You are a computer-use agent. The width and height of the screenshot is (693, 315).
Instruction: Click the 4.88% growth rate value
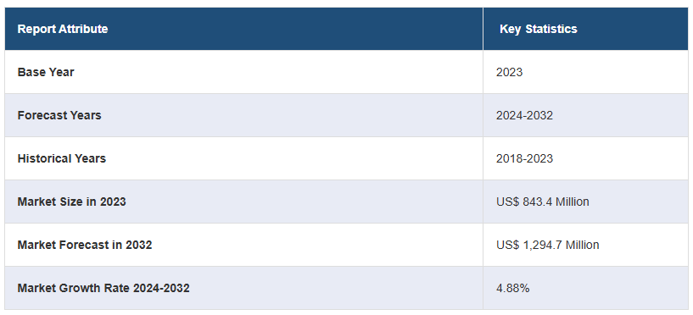(x=512, y=288)
